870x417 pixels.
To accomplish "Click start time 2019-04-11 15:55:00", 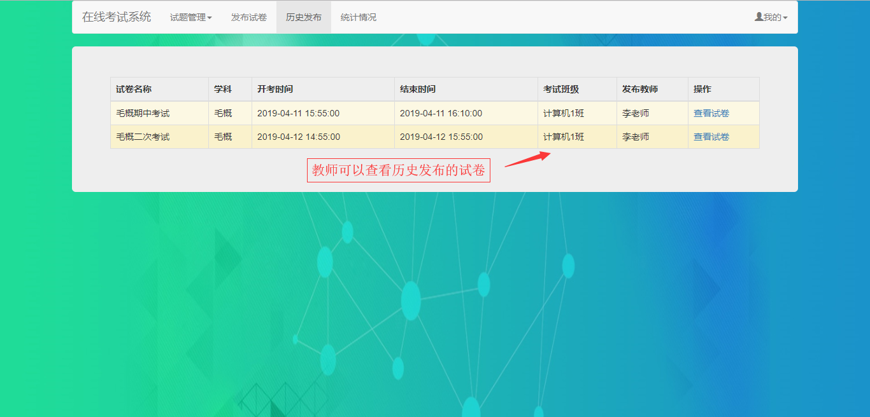I will (298, 113).
